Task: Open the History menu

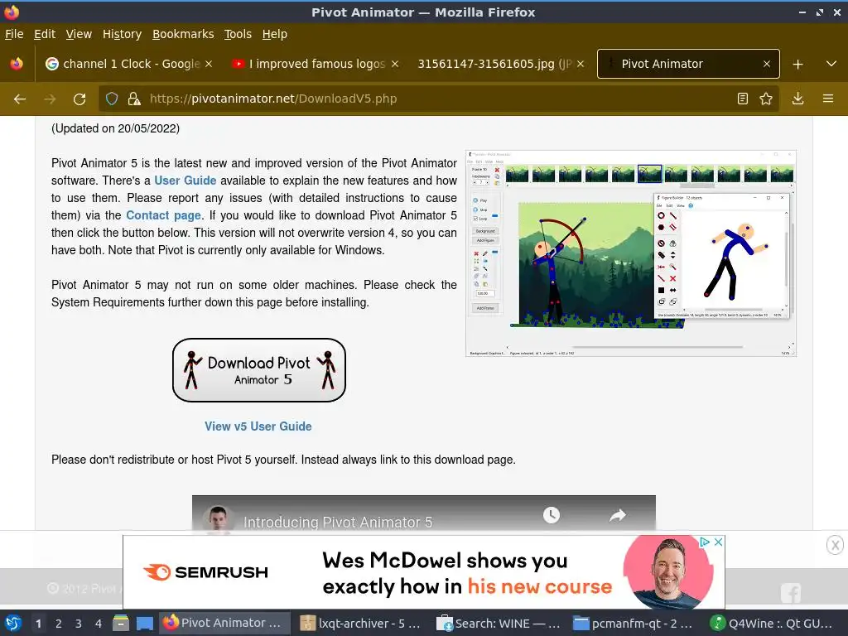Action: [x=122, y=34]
